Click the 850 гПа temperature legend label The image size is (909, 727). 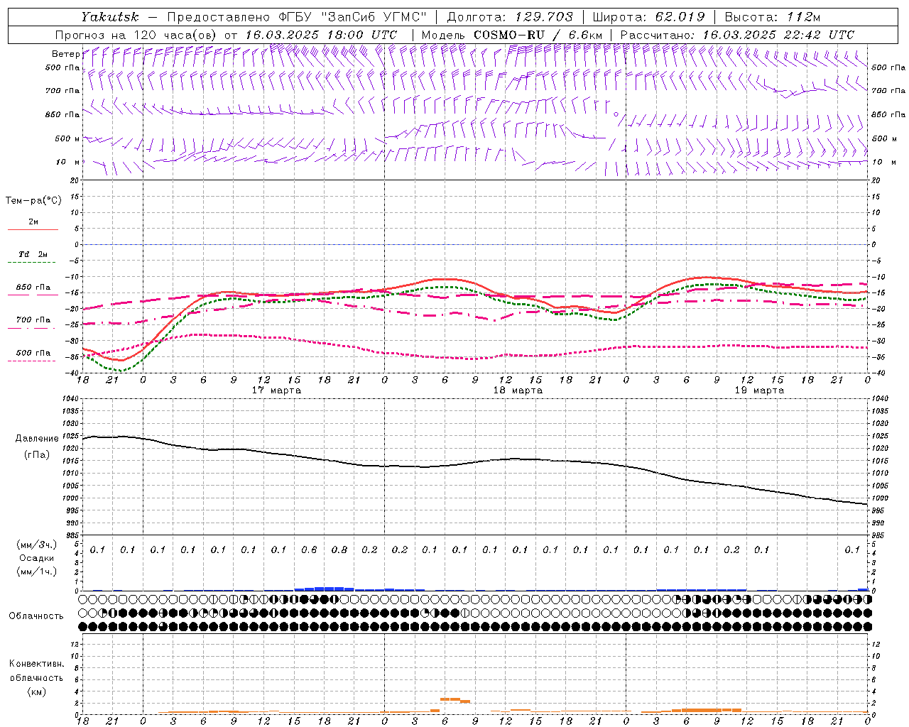tap(33, 288)
